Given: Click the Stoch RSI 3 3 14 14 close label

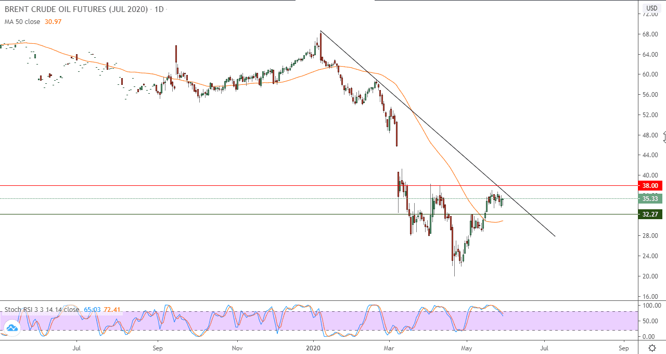Looking at the screenshot, I should [x=42, y=310].
